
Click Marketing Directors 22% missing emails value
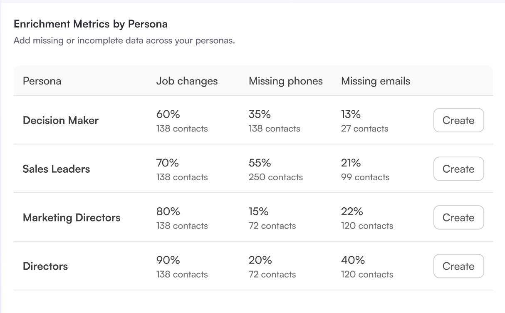[352, 211]
